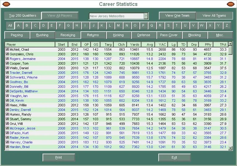Open the Pass Cover statistics tab
This screenshot has width=237, height=166.
point(169,35)
